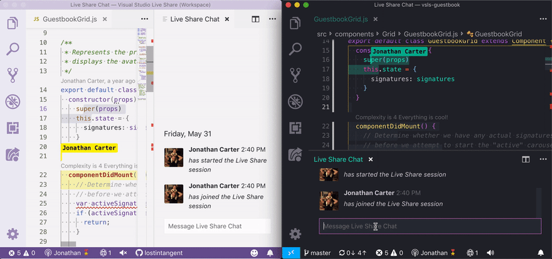Close GuestbookGrid.js tab in left window
552x259 pixels.
coord(105,19)
